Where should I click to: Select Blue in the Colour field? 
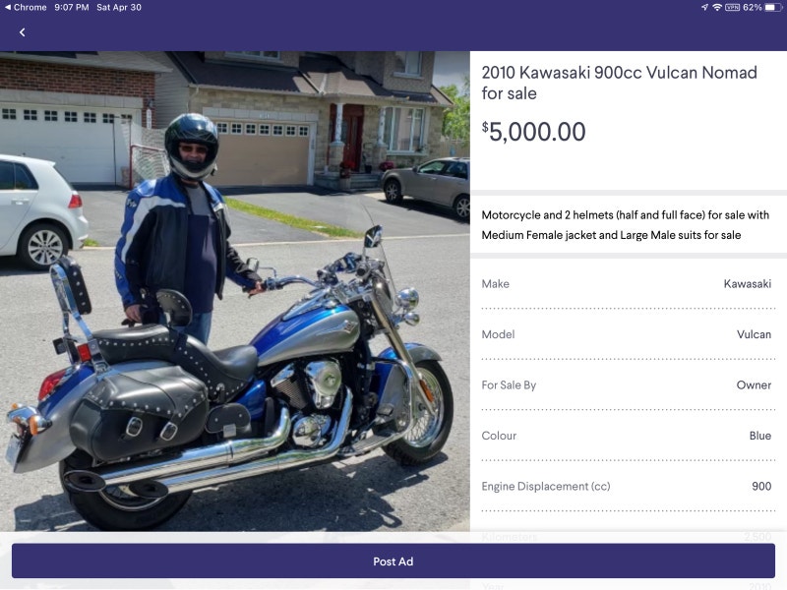point(627,436)
